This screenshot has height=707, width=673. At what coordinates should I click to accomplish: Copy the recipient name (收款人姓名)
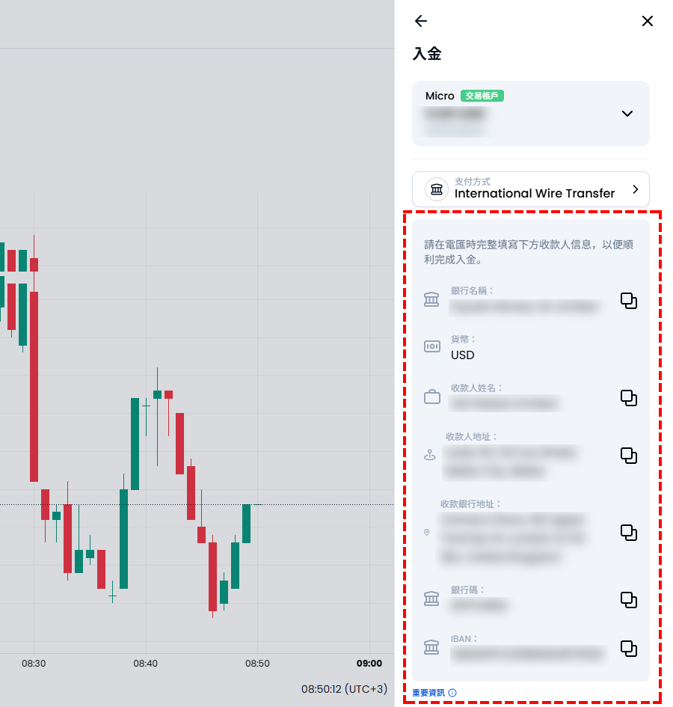pos(629,398)
